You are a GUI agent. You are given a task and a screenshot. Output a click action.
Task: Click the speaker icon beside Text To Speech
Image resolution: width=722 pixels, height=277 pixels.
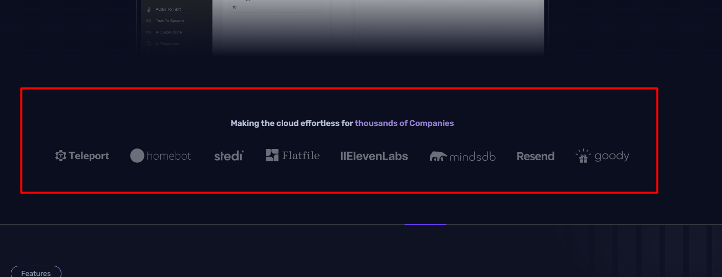(148, 21)
